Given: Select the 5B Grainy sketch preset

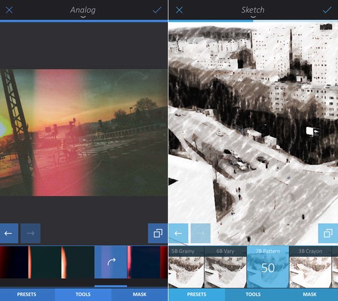Looking at the screenshot, I should coord(186,267).
